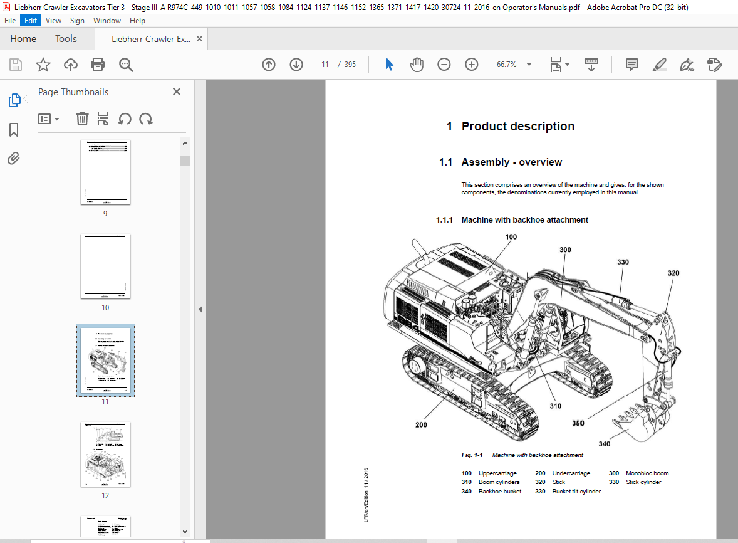Click the thumbnails scrollbar handle
The width and height of the screenshot is (738, 543).
185,161
